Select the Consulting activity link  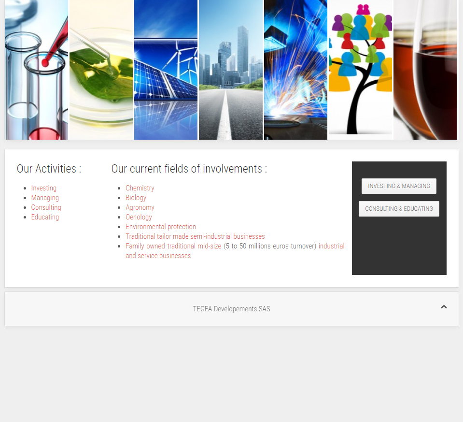[x=46, y=207]
